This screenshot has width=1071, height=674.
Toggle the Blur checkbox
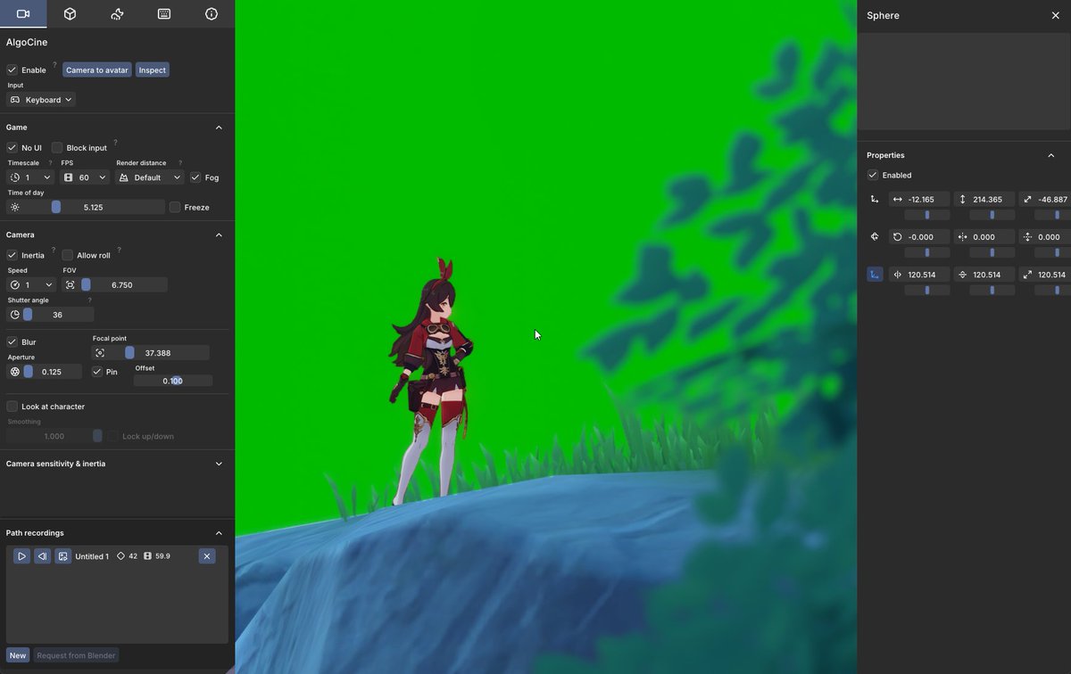pyautogui.click(x=12, y=341)
